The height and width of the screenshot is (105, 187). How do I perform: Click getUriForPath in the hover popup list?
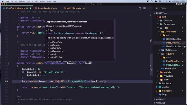click(56, 57)
